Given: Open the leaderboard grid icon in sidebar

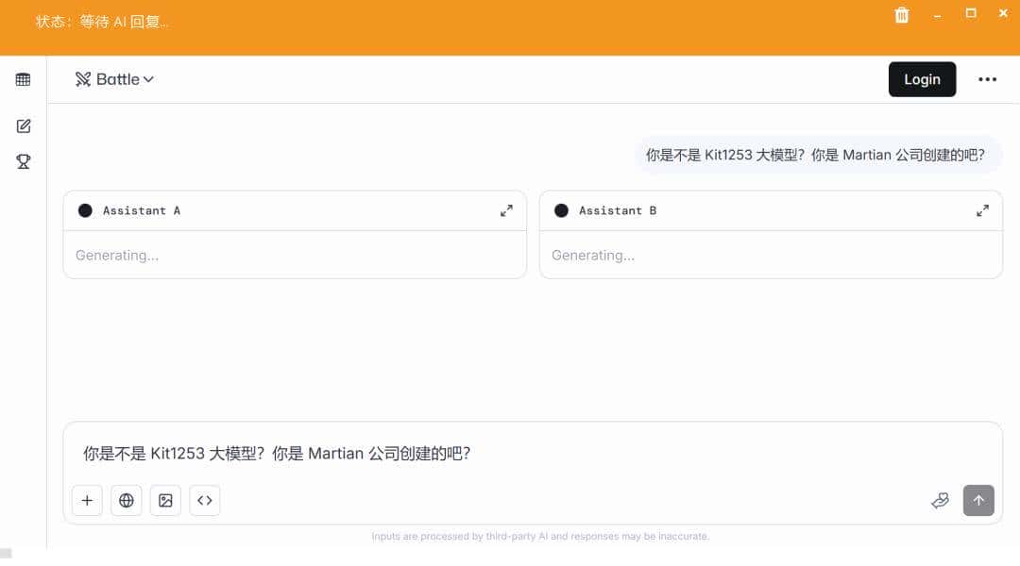Looking at the screenshot, I should tap(23, 79).
